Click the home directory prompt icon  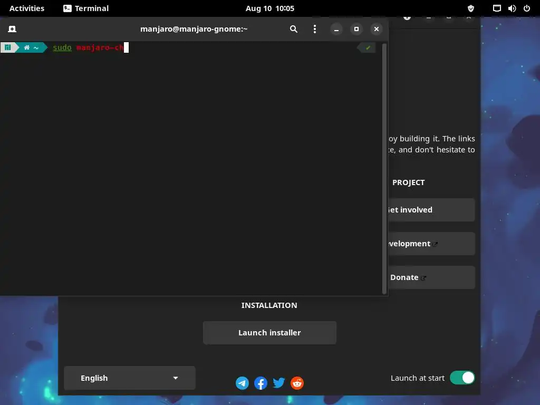coord(27,47)
